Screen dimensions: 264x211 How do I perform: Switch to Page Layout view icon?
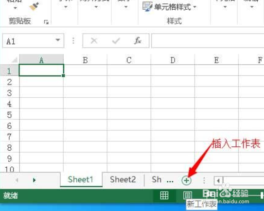tap(187, 195)
